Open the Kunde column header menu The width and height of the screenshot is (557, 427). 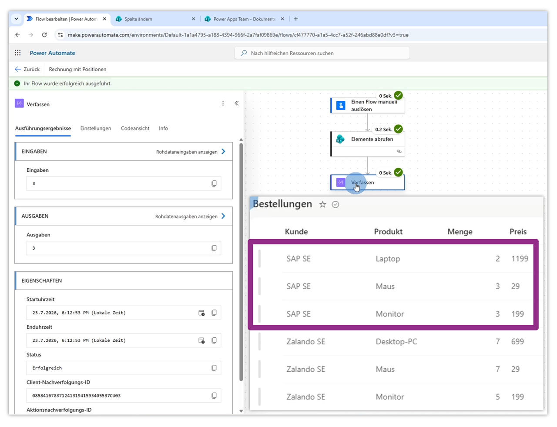(x=296, y=232)
